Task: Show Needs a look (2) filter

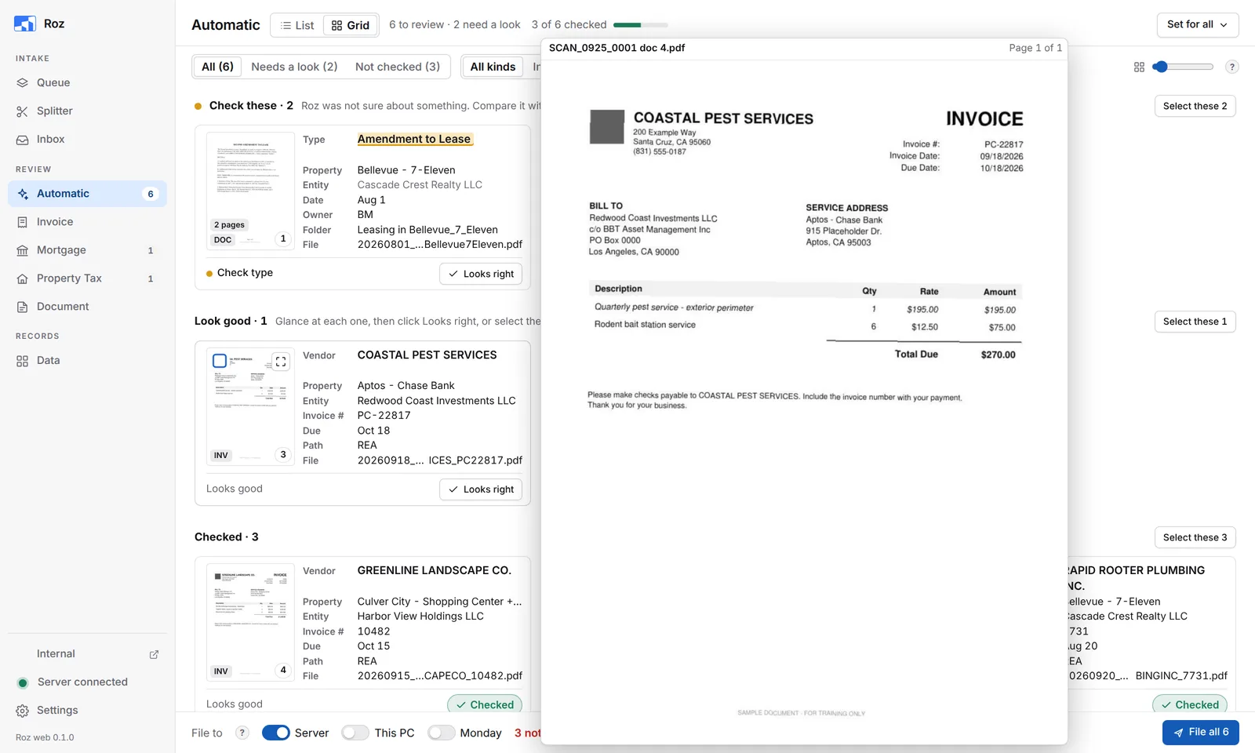Action: tap(294, 67)
